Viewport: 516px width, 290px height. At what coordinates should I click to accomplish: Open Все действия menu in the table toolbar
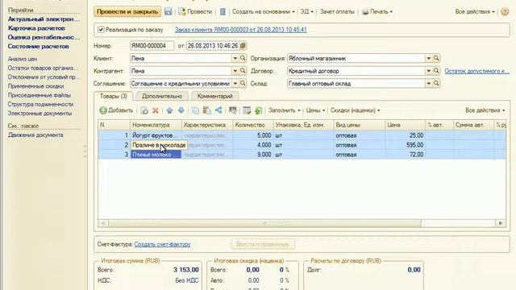coord(485,110)
